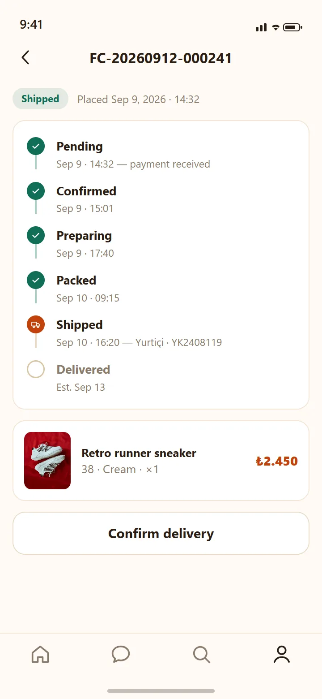Screen dimensions: 322x699
Task: Tap the green check beside Confirmed
Action: click(x=36, y=191)
